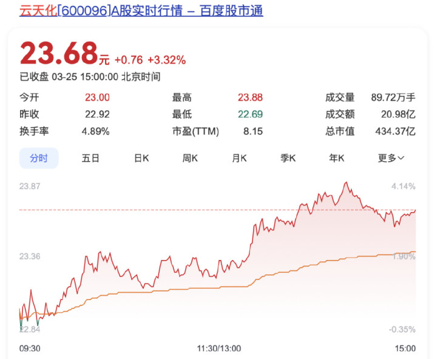Click the intraday price peak on chart
Viewport: 437px width, 359px height.
tap(347, 183)
